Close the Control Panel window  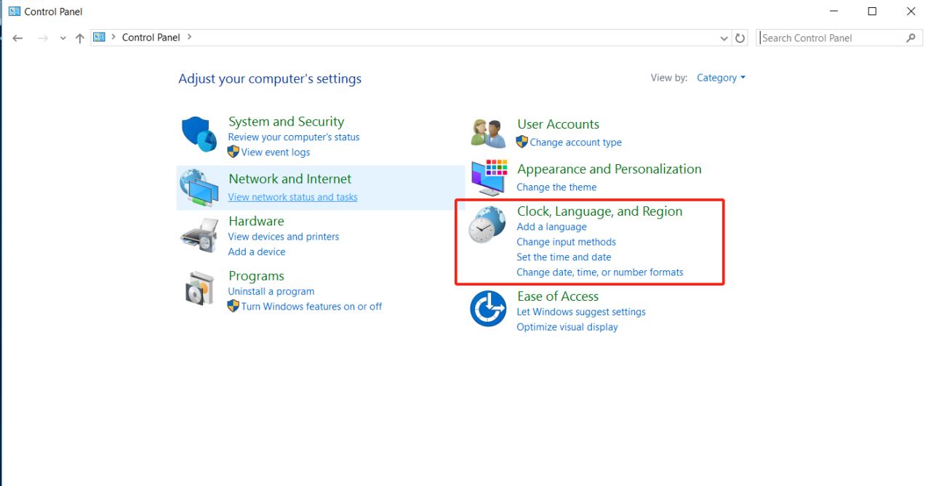click(x=911, y=11)
